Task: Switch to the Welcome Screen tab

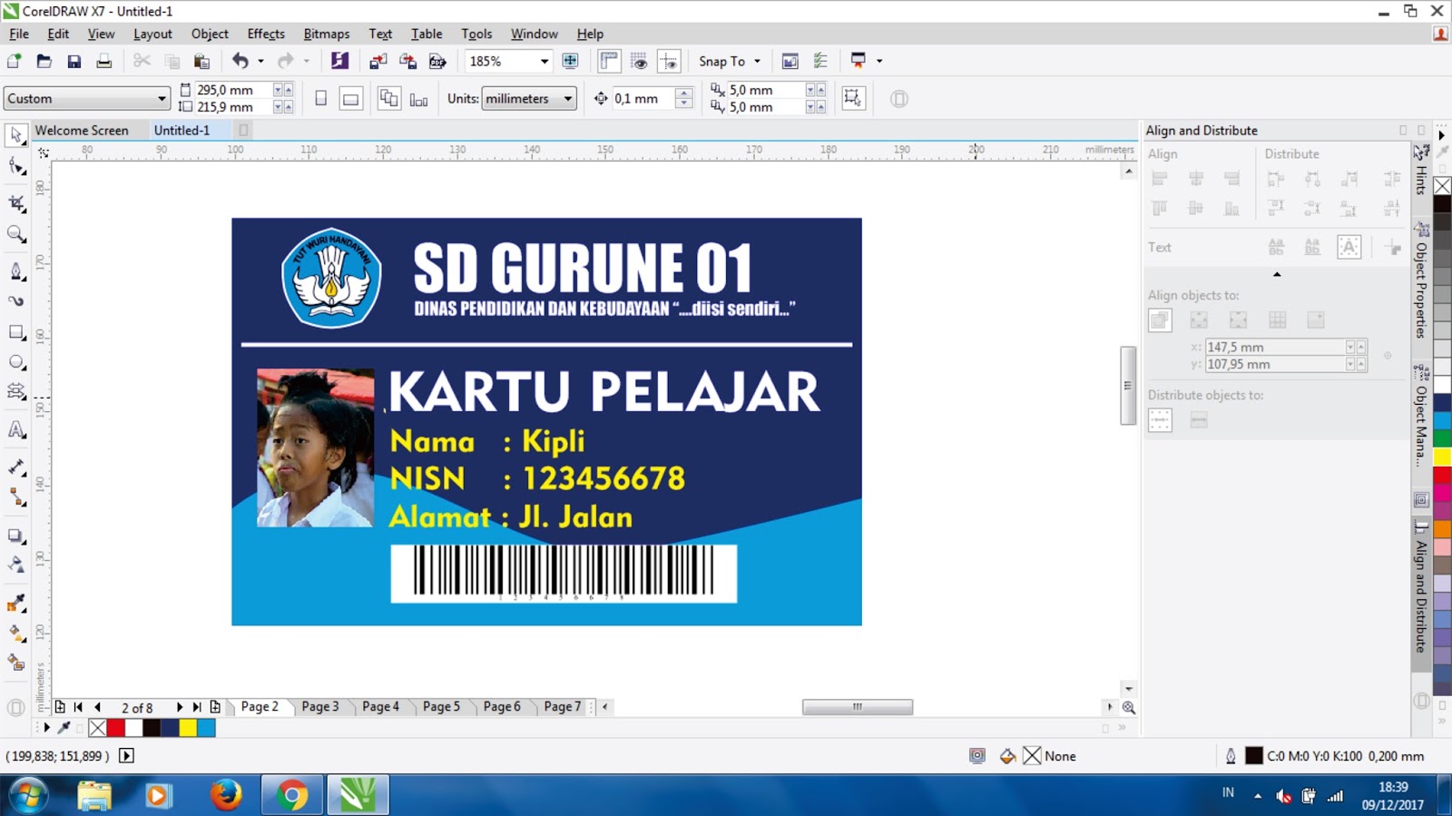Action: [x=82, y=130]
